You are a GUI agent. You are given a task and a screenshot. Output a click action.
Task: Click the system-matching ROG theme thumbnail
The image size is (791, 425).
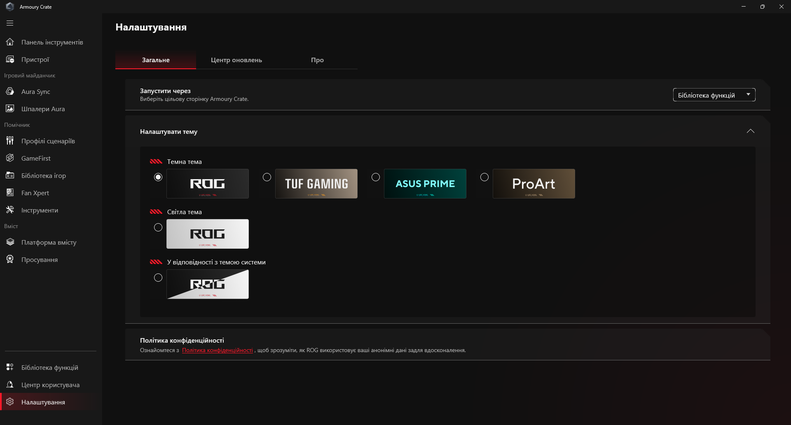[208, 284]
